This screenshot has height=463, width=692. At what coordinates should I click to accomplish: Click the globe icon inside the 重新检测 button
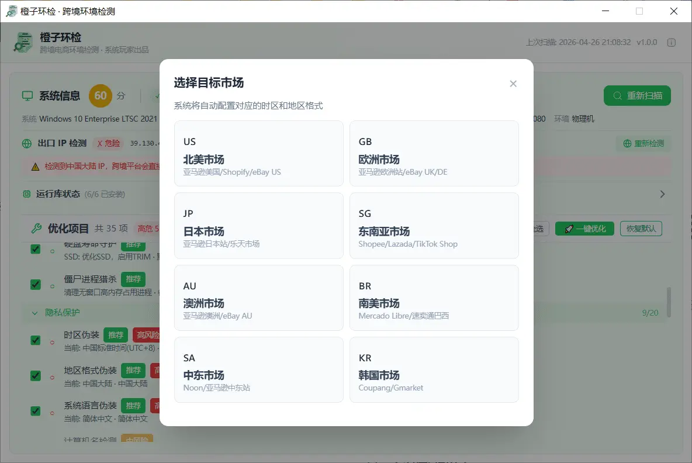point(627,143)
